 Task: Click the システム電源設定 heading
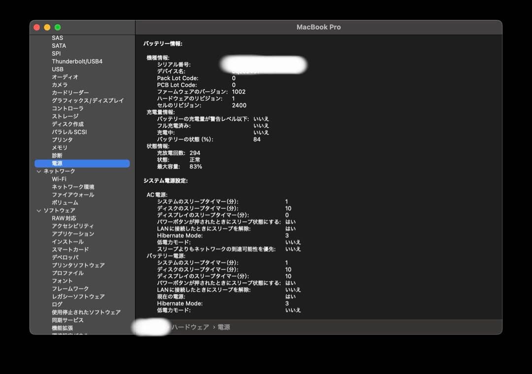[166, 180]
